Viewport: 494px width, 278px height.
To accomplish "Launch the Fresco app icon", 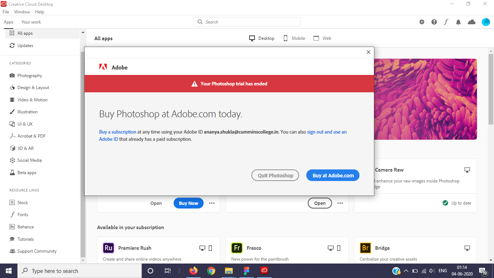I will 237,248.
